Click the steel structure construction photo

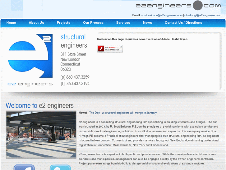coord(41,134)
